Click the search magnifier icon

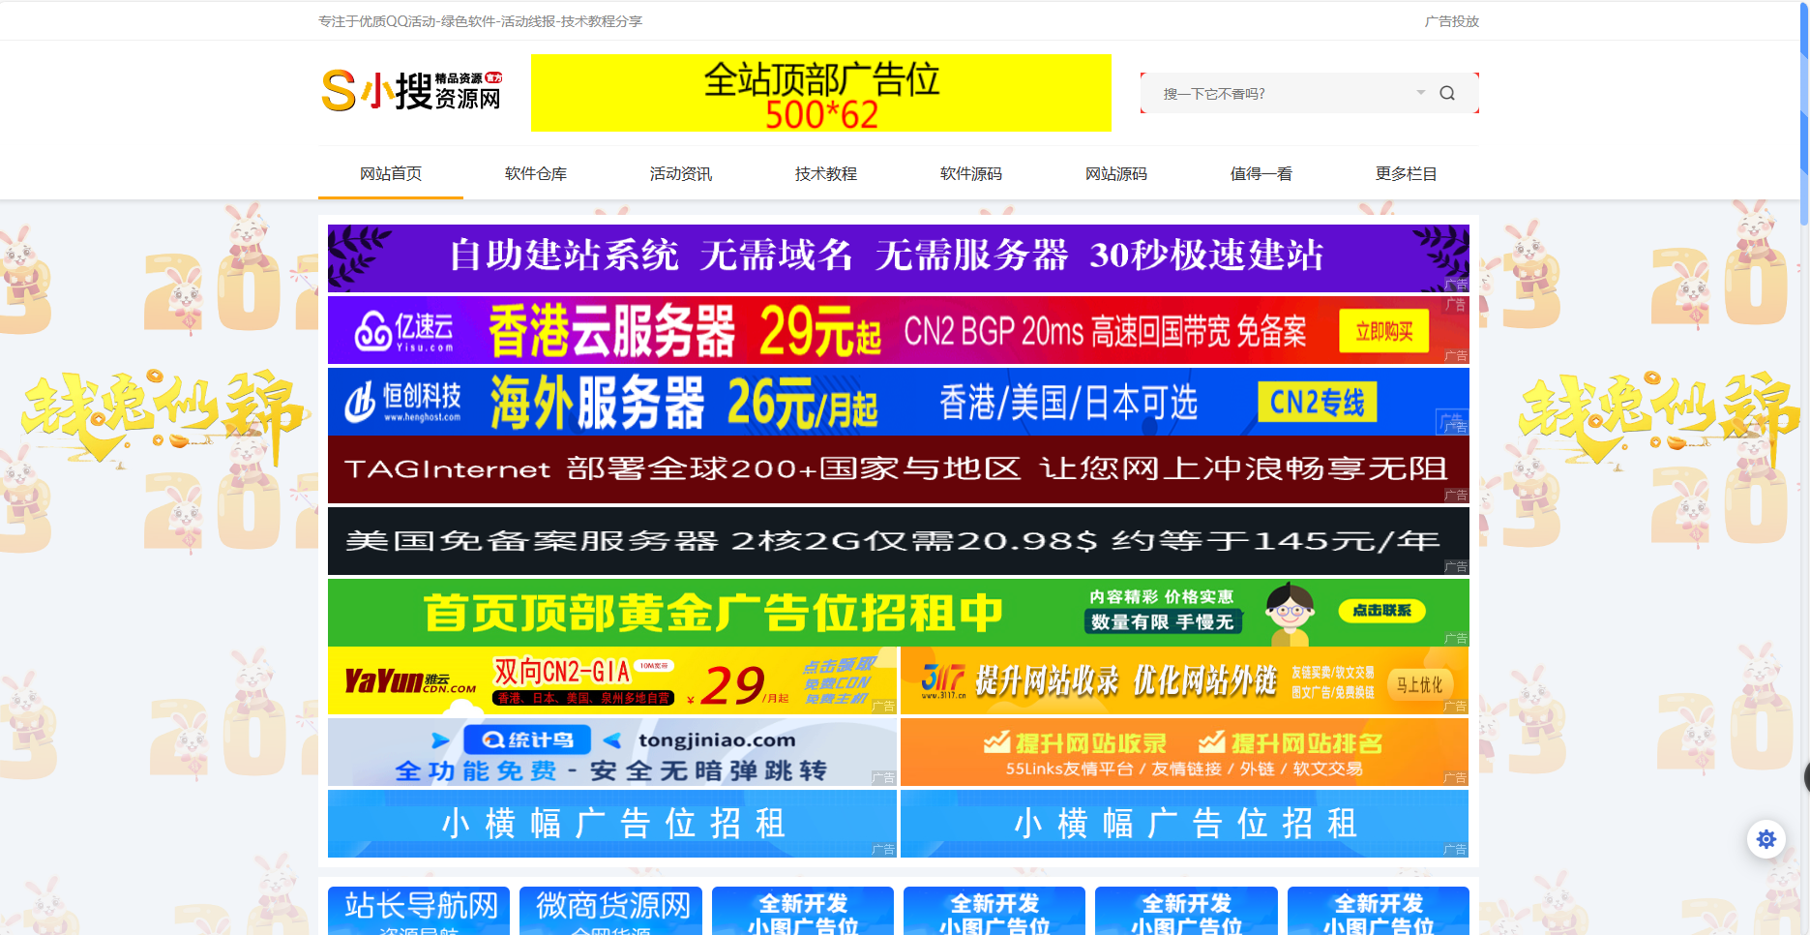pos(1447,93)
